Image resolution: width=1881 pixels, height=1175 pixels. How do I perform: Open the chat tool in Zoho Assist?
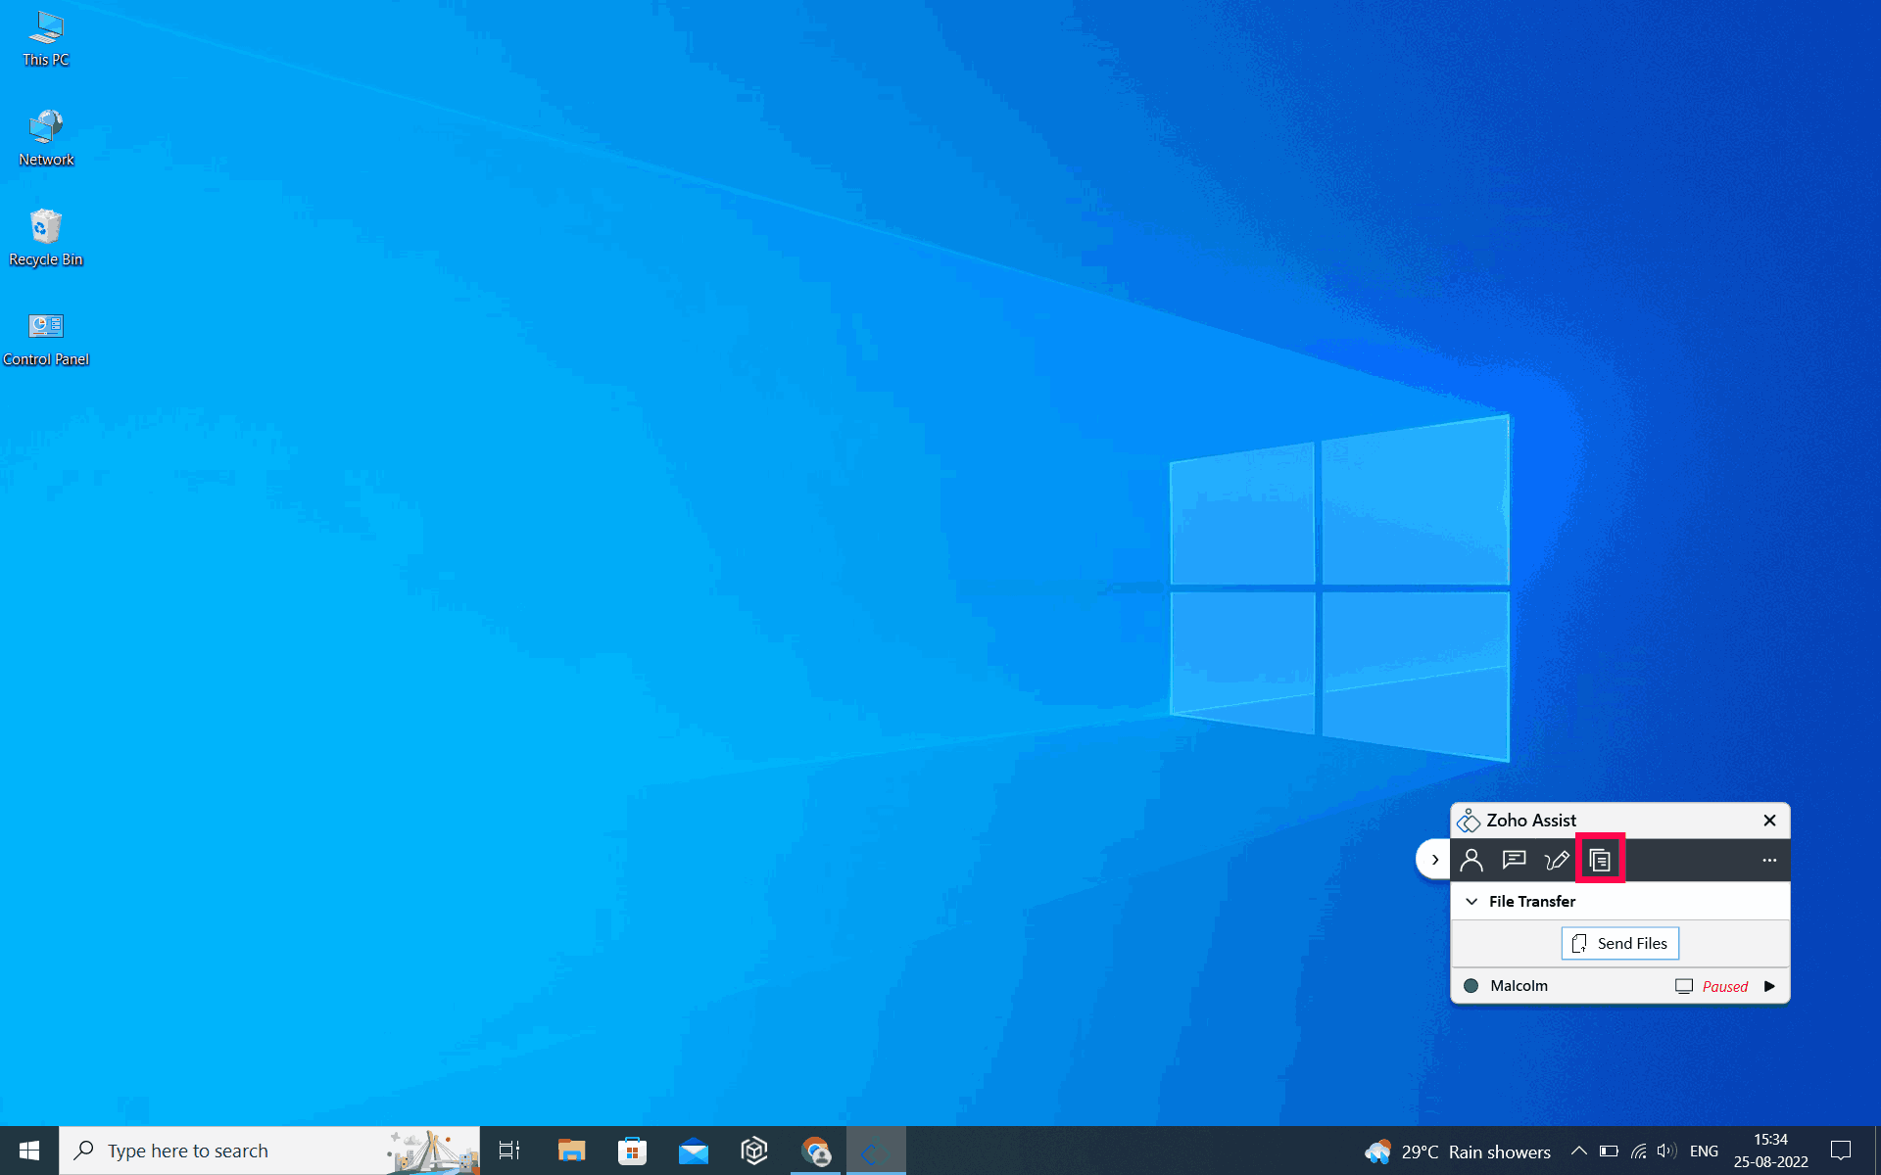(1515, 860)
